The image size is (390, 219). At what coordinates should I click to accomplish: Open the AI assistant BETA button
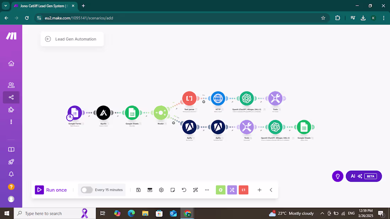point(364,176)
